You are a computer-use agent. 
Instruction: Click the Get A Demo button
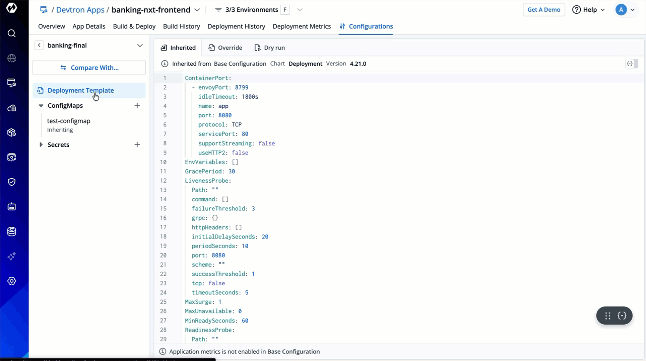(x=544, y=10)
